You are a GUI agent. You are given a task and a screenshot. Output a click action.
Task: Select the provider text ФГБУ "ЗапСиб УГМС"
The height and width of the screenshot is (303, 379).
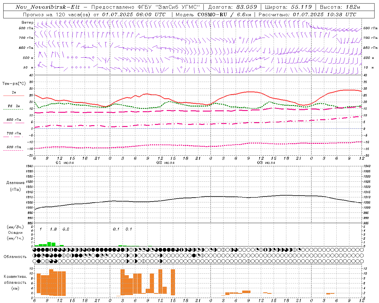[x=169, y=7]
